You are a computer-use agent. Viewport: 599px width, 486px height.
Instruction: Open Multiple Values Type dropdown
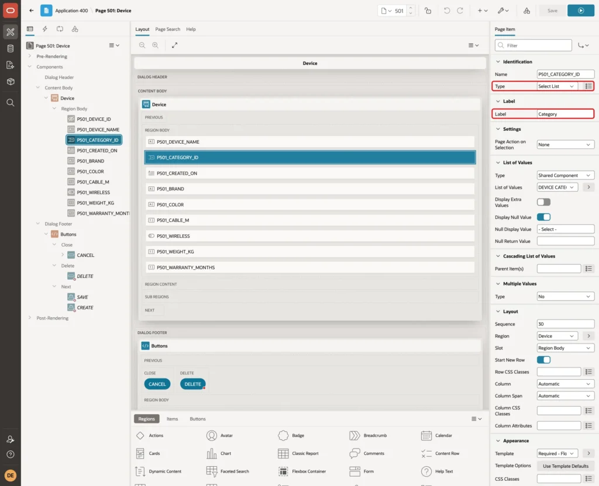pyautogui.click(x=566, y=296)
